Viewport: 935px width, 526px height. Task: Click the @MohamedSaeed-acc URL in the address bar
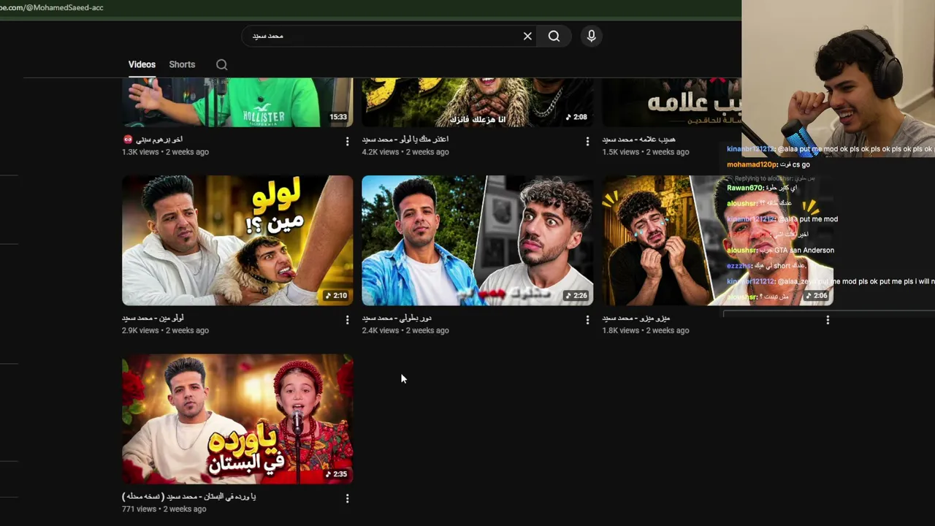pos(53,7)
